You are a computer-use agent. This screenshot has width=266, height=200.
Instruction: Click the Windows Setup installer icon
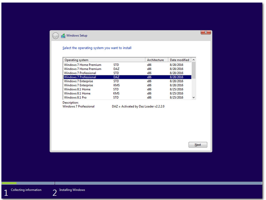pos(63,36)
